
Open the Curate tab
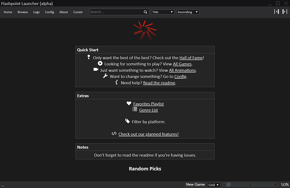[x=78, y=12]
